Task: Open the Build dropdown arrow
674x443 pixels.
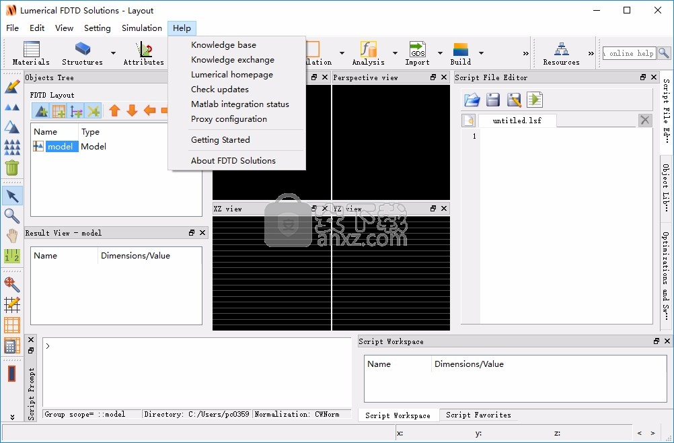Action: pos(481,53)
